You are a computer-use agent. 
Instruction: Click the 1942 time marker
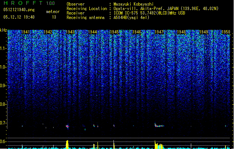click(x=48, y=32)
